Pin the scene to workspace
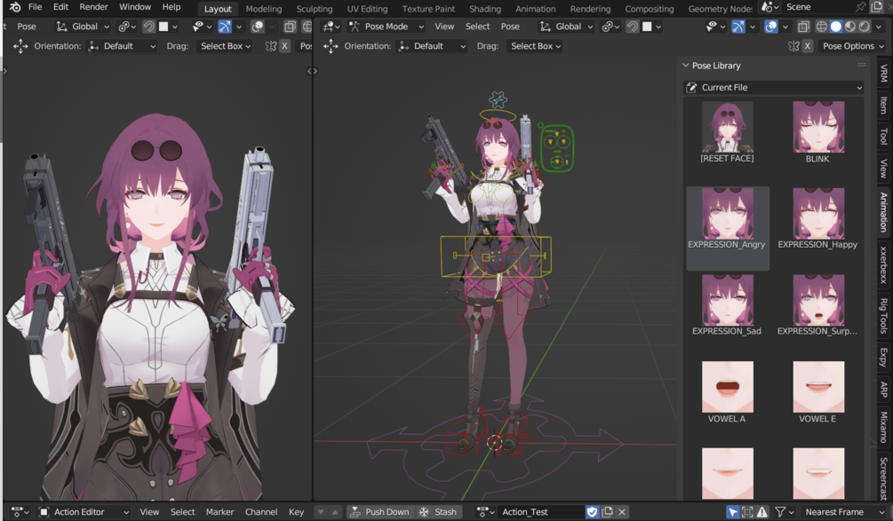 pos(860,7)
